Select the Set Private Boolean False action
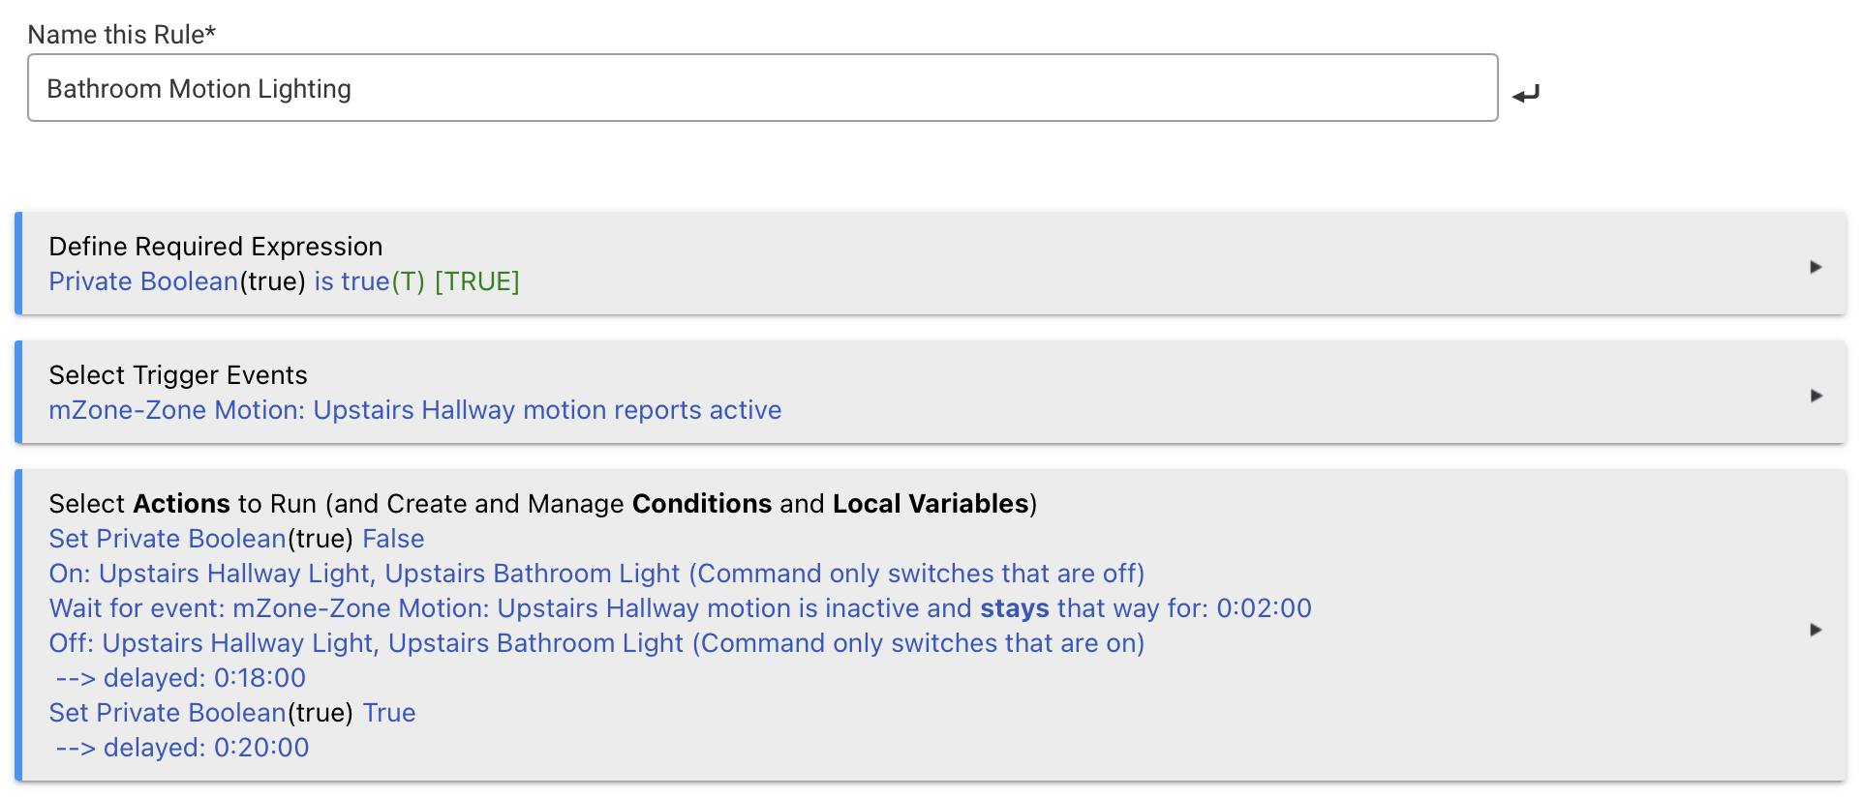The image size is (1863, 797). [x=237, y=539]
